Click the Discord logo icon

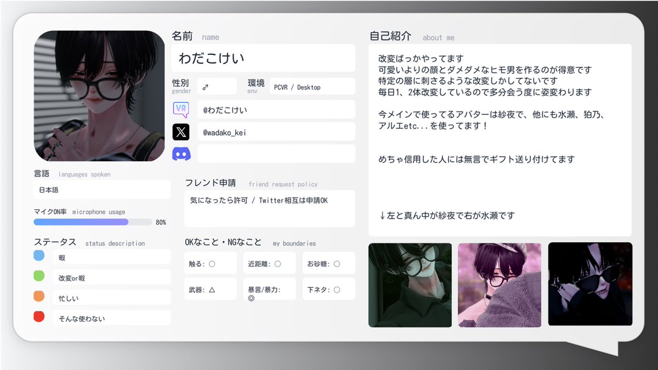181,154
